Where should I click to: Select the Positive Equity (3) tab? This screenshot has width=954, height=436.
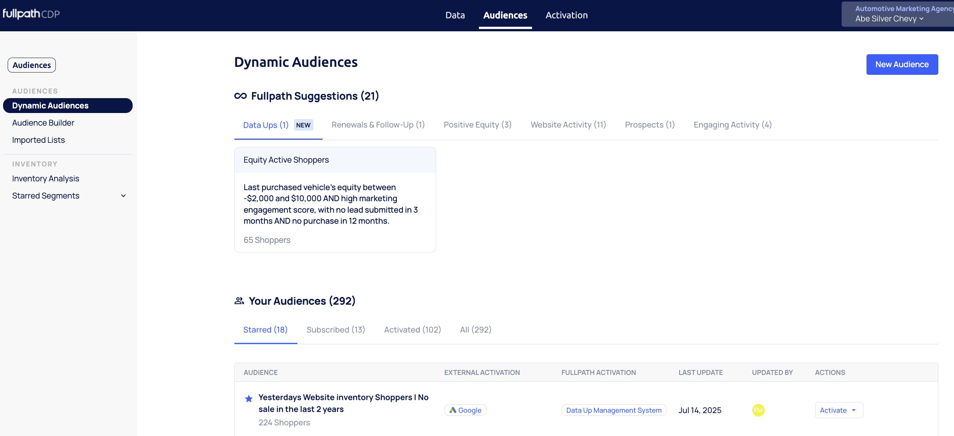tap(477, 125)
